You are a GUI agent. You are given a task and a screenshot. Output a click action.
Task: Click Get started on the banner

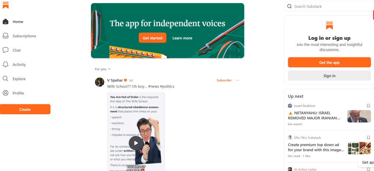152,38
